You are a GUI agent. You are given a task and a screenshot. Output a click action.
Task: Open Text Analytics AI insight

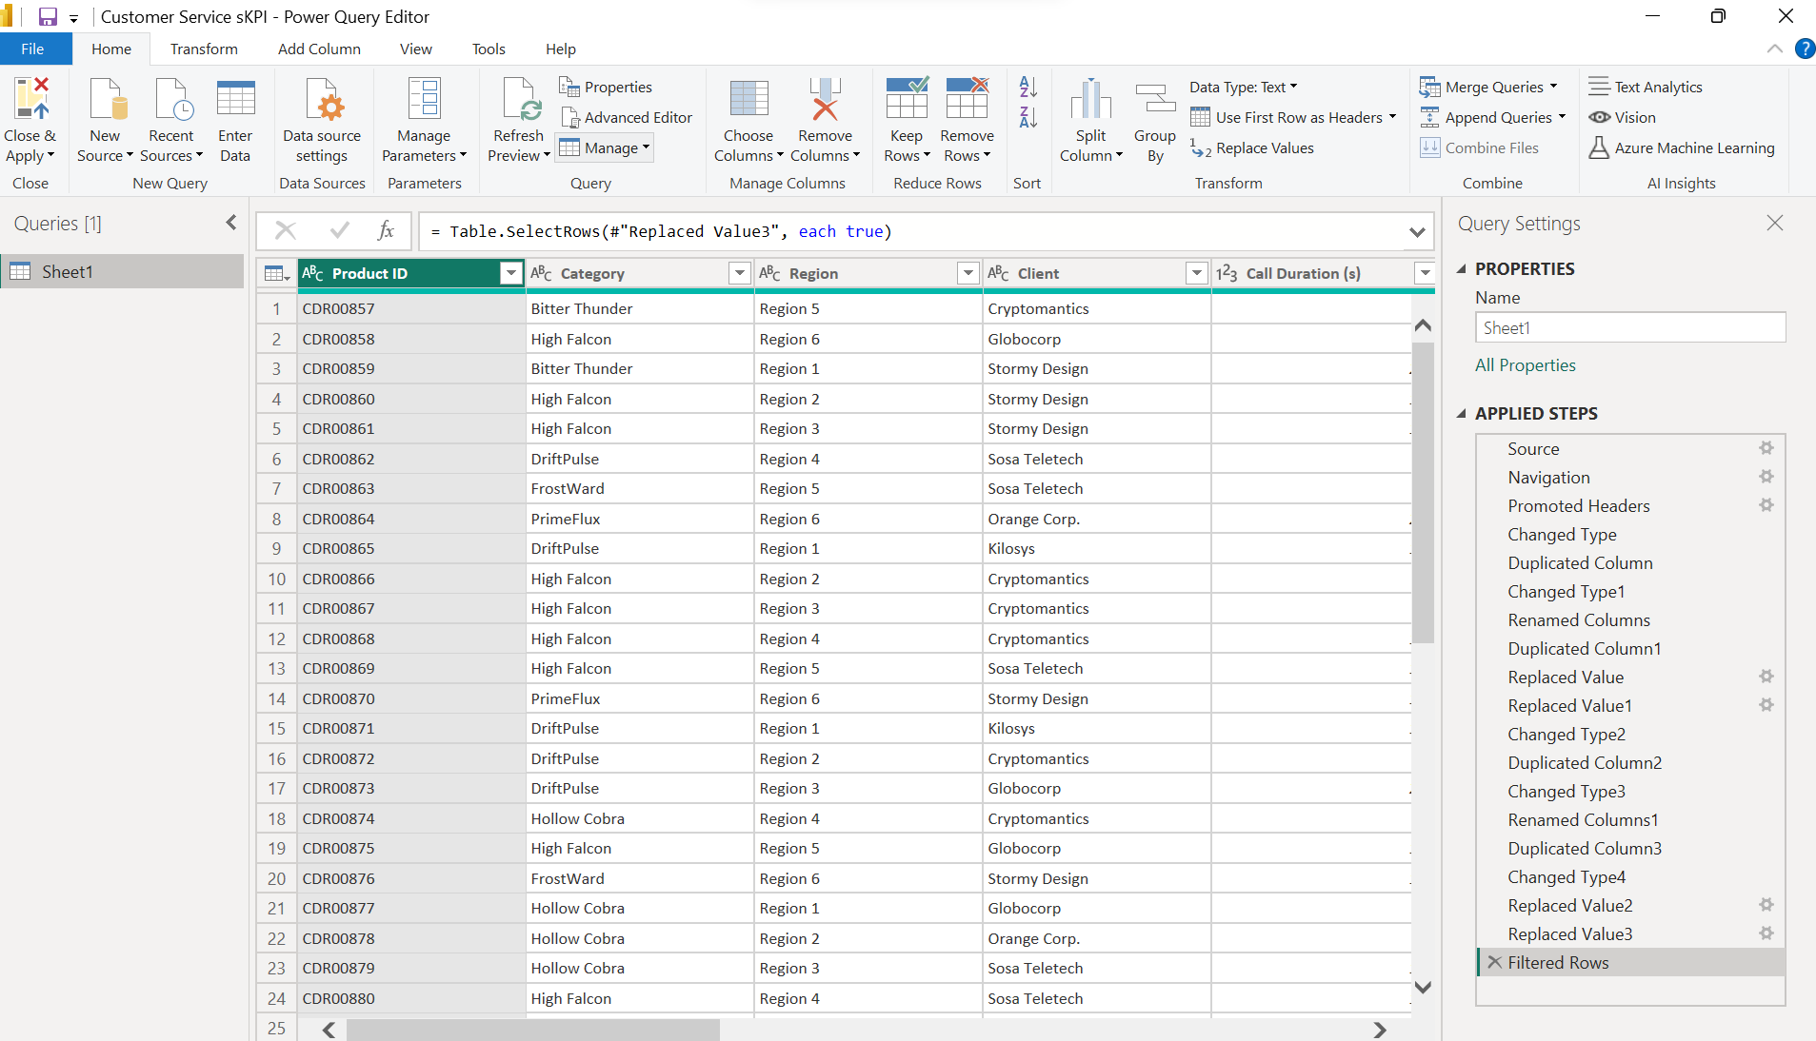(1646, 88)
